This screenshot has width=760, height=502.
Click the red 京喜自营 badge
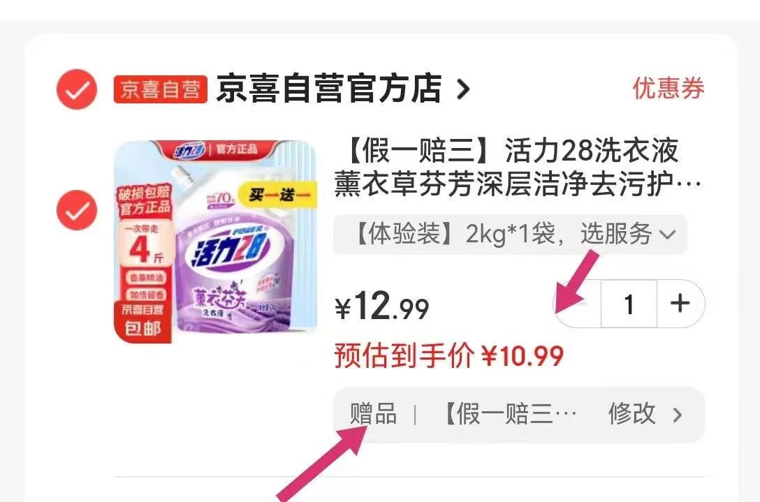[161, 89]
